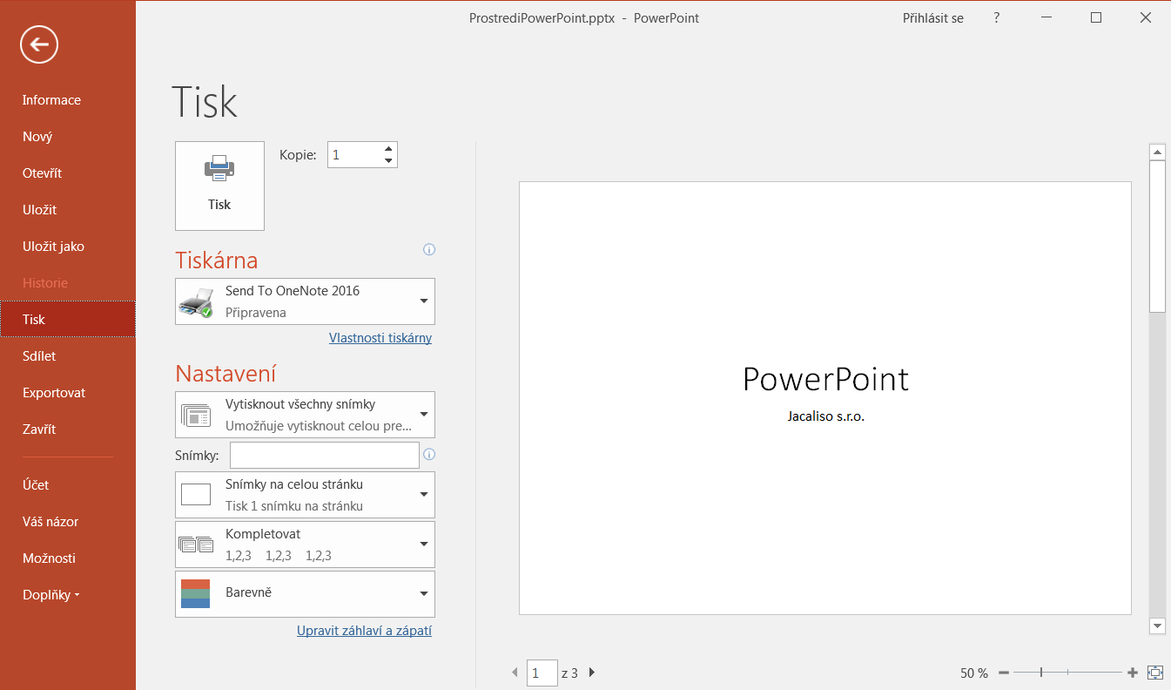Open the Sdílet page
The image size is (1171, 690).
[68, 356]
